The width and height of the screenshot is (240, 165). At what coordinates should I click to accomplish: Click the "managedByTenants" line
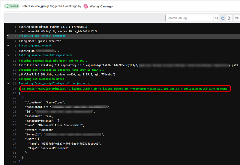[43, 121]
